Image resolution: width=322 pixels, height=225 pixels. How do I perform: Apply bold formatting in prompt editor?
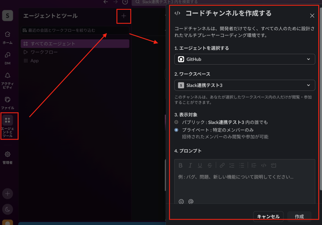[180, 165]
